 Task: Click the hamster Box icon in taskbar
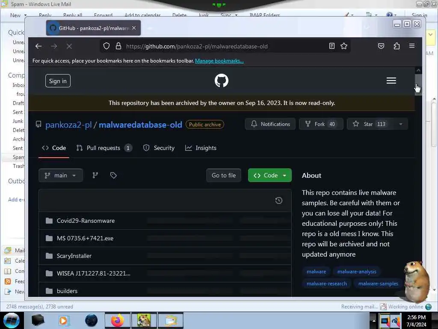(144, 320)
